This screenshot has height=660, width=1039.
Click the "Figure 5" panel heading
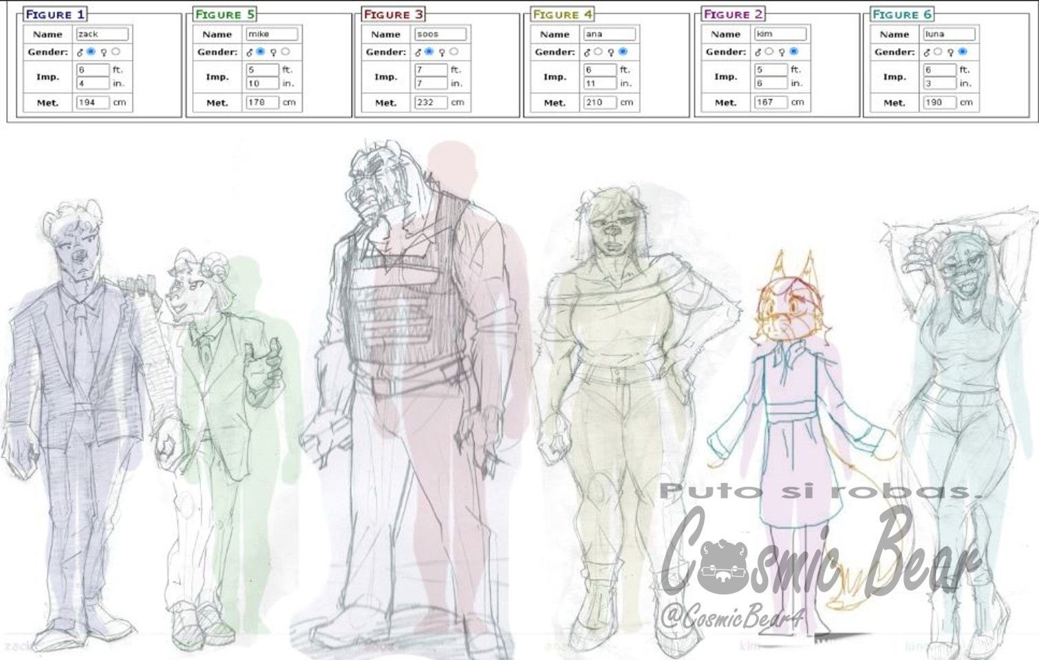tap(225, 14)
